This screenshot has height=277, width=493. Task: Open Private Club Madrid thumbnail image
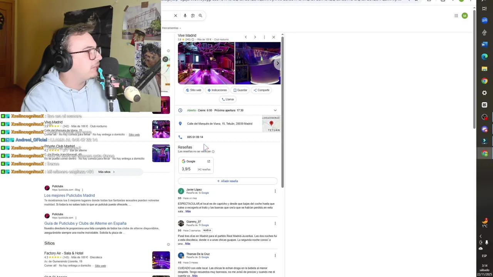pyautogui.click(x=161, y=153)
